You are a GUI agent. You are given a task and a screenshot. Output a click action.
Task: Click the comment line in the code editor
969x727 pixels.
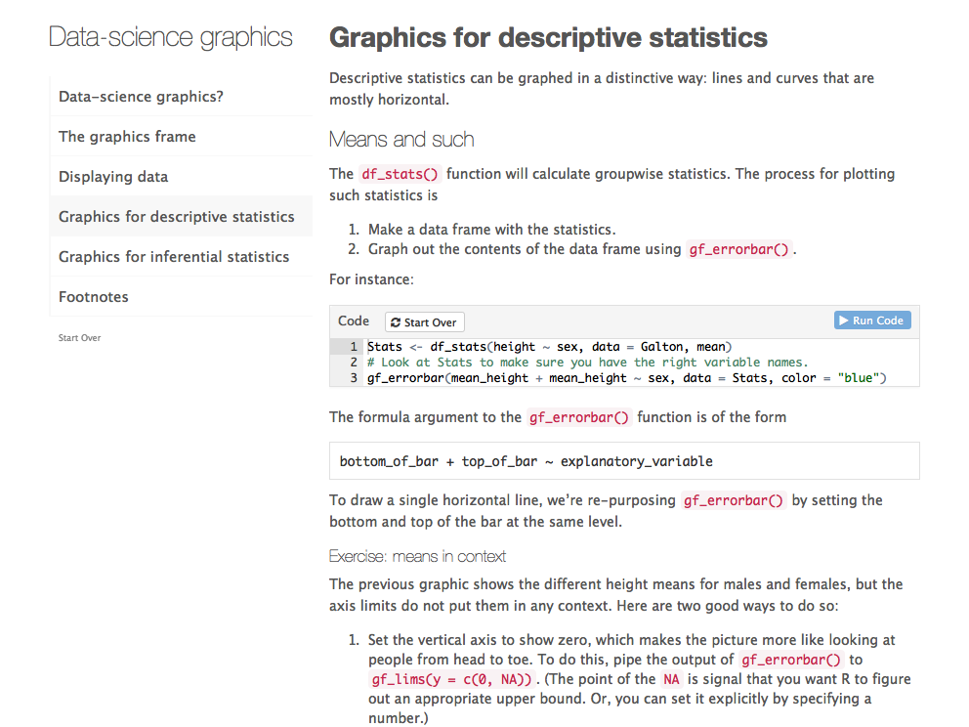(587, 362)
